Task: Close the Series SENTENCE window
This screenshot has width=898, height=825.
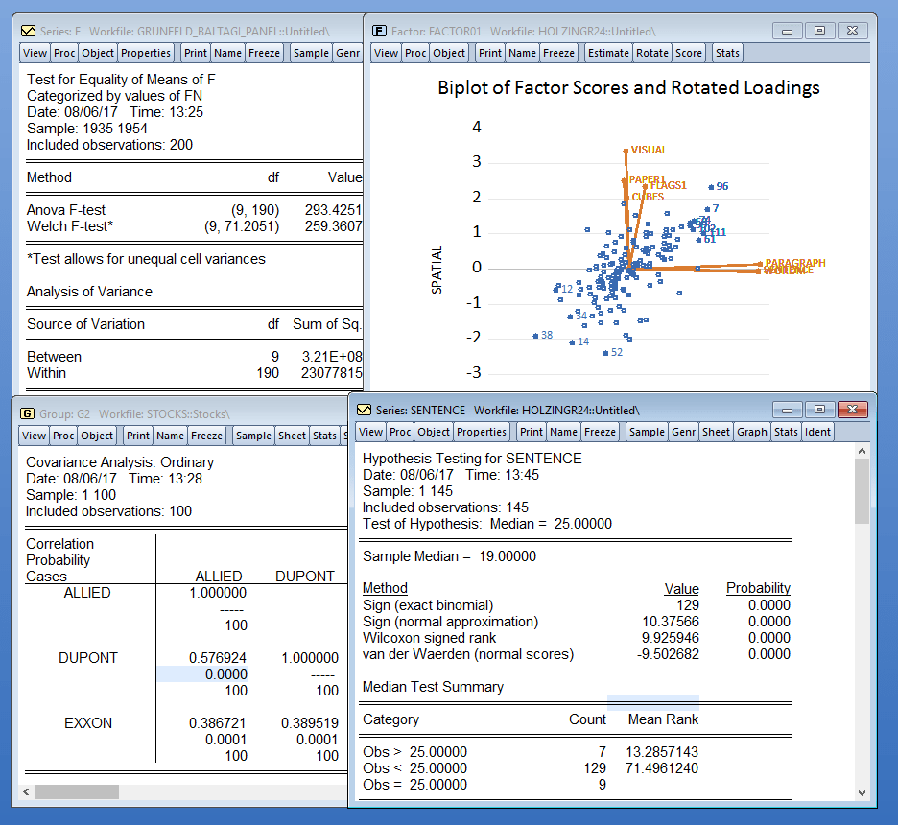Action: coord(852,410)
